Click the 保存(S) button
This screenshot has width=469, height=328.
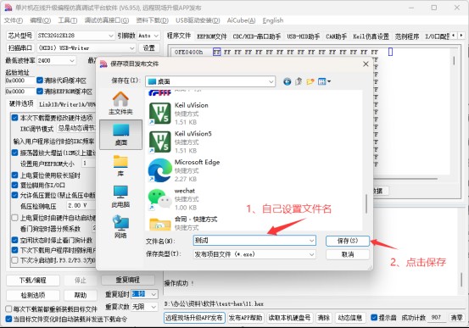[x=347, y=241]
